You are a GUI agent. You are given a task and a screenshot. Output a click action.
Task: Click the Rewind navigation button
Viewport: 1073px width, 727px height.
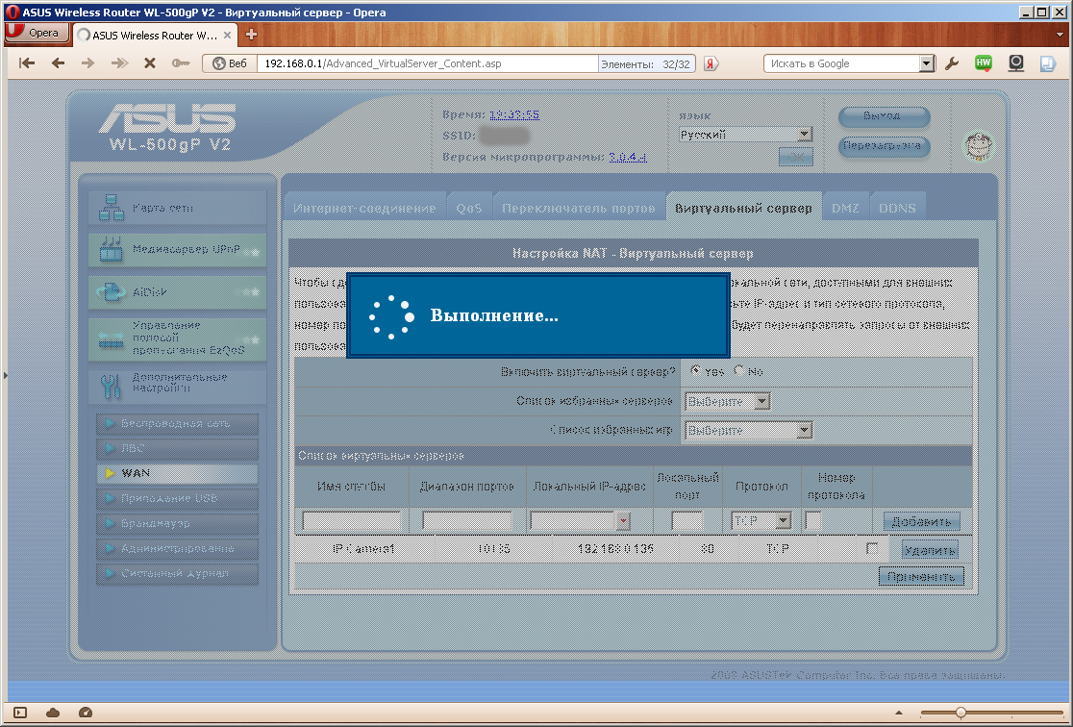click(27, 63)
